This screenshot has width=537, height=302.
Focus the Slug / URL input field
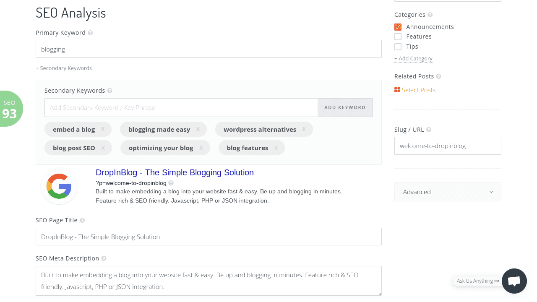point(448,146)
